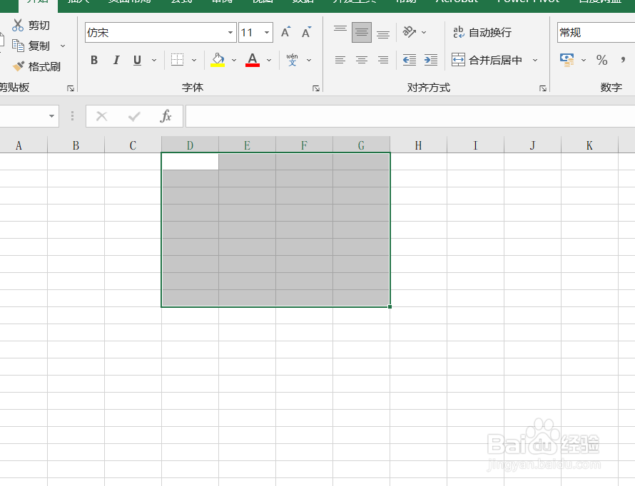Expand fill color palette arrow
The image size is (635, 486).
(234, 61)
